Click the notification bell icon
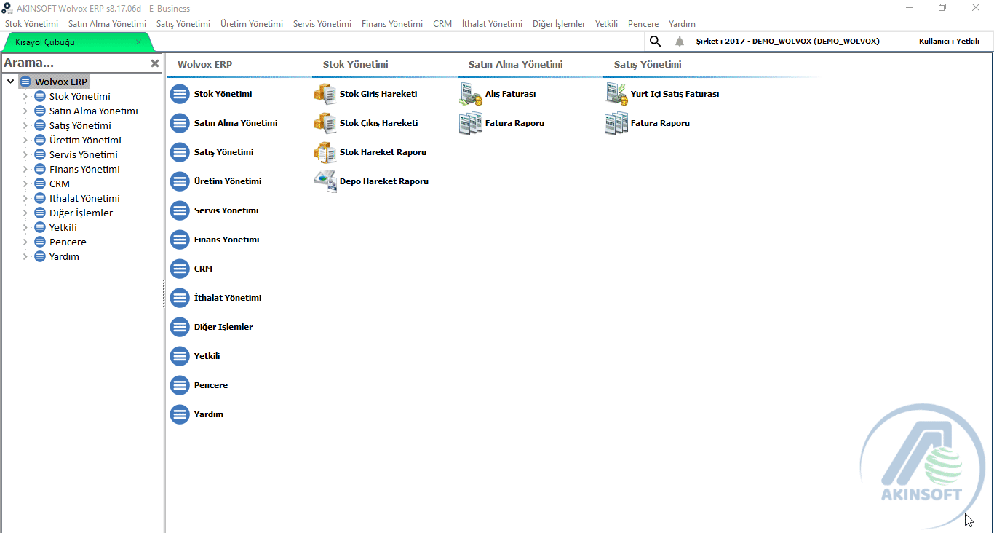 coord(680,42)
